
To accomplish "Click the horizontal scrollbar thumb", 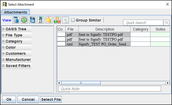I will 81,83.
